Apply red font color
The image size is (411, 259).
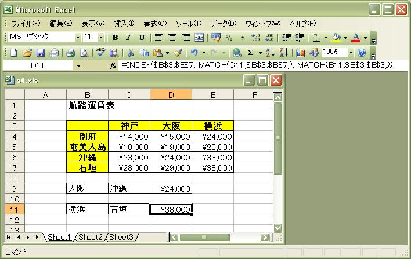click(x=356, y=38)
